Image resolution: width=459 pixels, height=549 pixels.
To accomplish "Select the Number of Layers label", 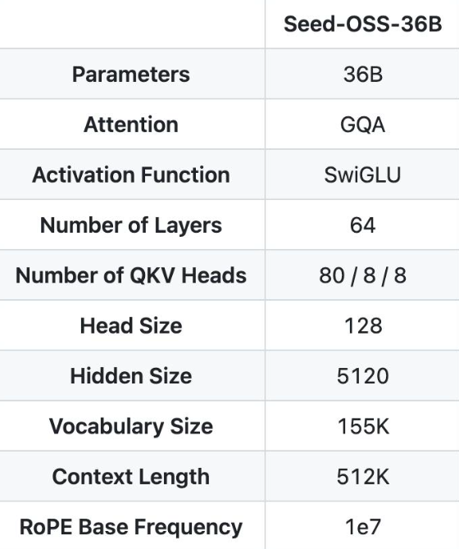I will pyautogui.click(x=131, y=225).
